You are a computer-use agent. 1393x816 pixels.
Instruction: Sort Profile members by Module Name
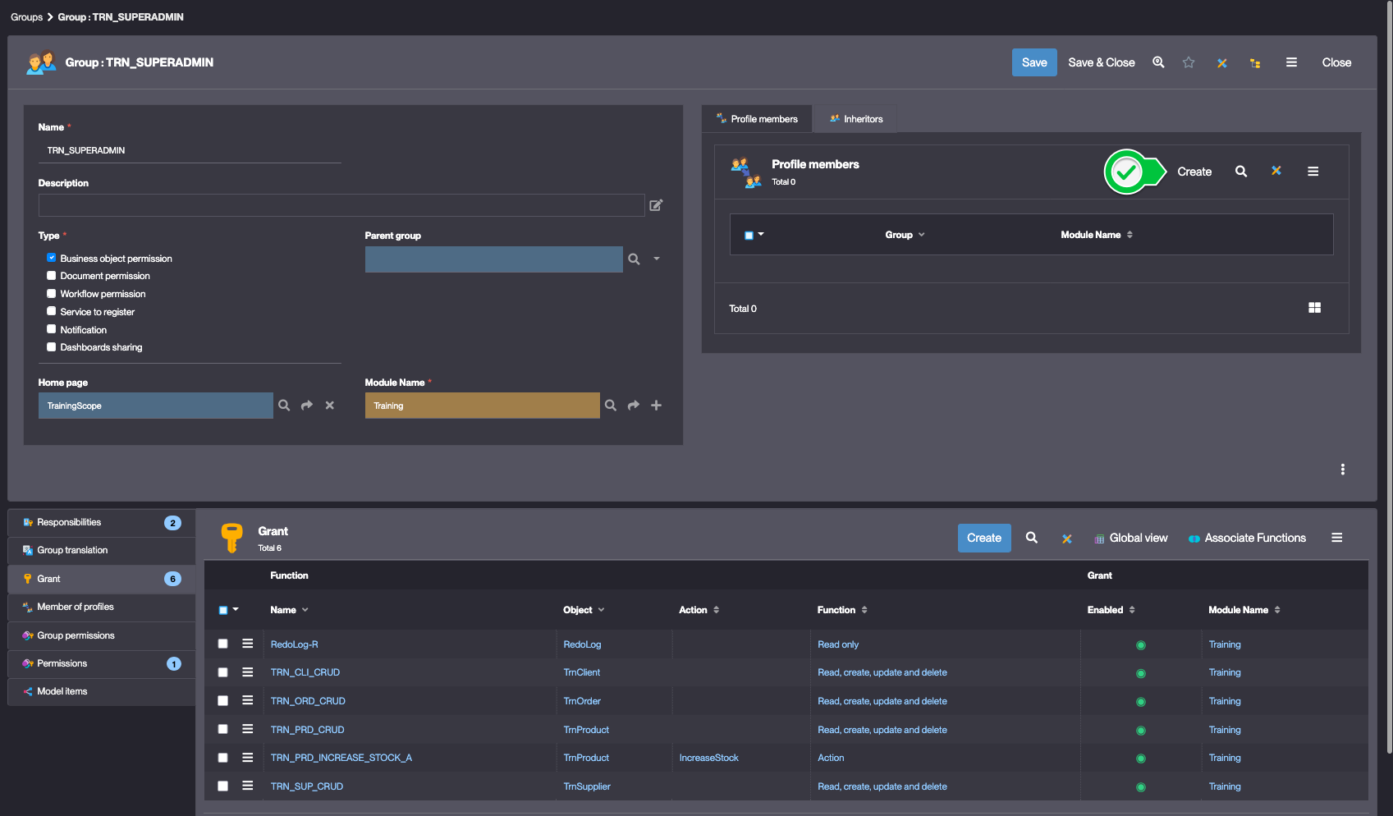coord(1130,235)
